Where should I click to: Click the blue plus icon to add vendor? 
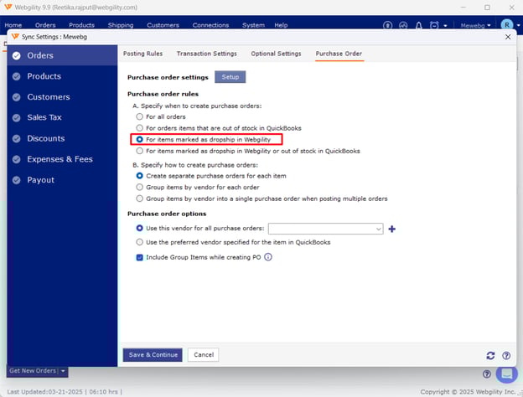(391, 229)
